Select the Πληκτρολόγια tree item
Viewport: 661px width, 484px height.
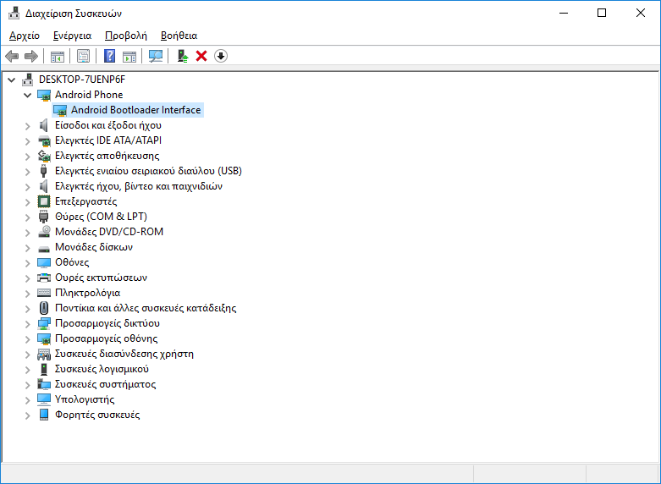(87, 293)
